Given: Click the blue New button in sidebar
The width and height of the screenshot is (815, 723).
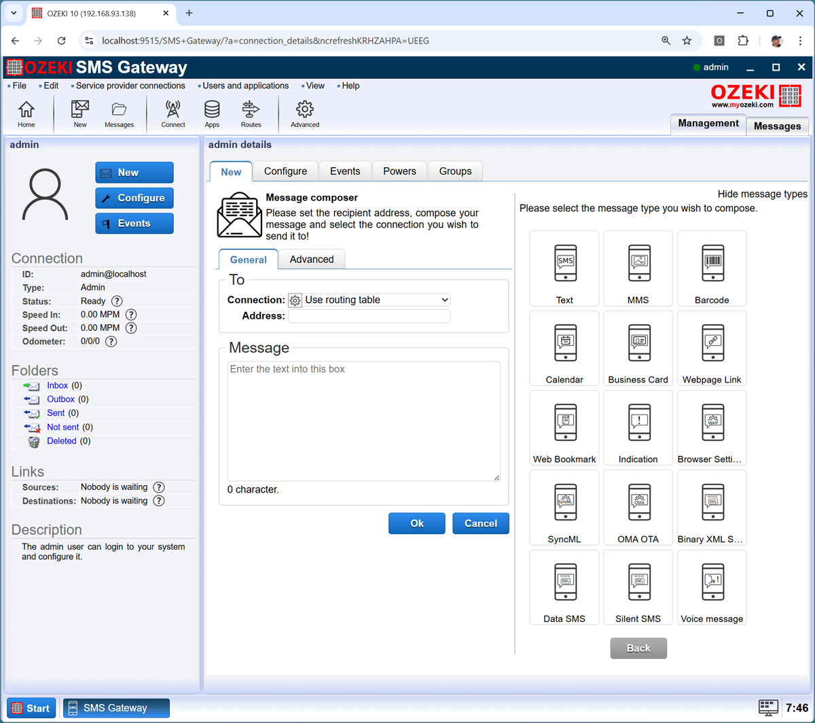Looking at the screenshot, I should click(x=134, y=173).
